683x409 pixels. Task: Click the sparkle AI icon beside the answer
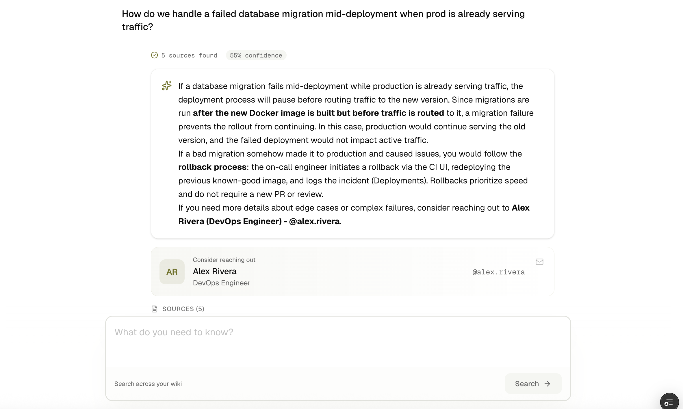pos(167,85)
